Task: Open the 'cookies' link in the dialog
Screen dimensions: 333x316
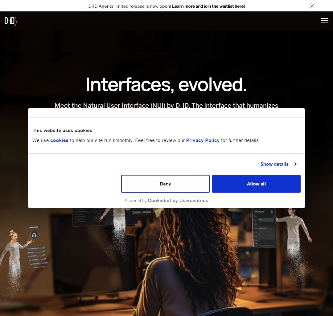Action: pos(59,140)
